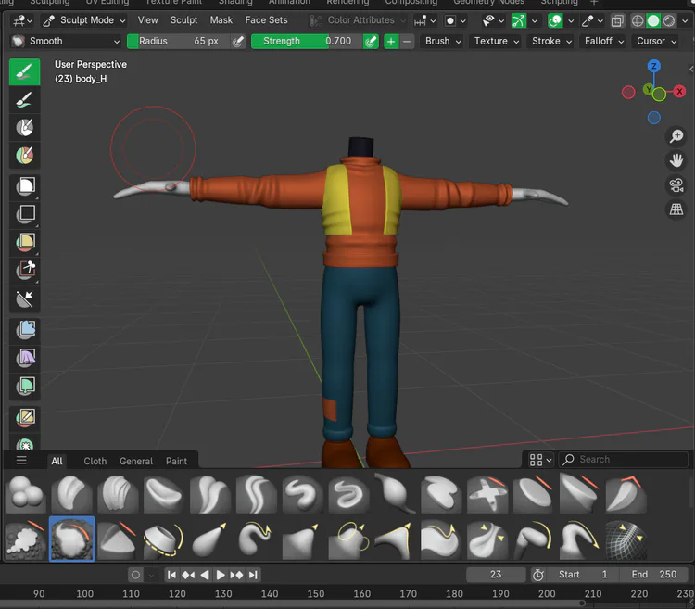Open the Smooth brush selector dropdown
Screen dimensions: 695x609
(66, 41)
